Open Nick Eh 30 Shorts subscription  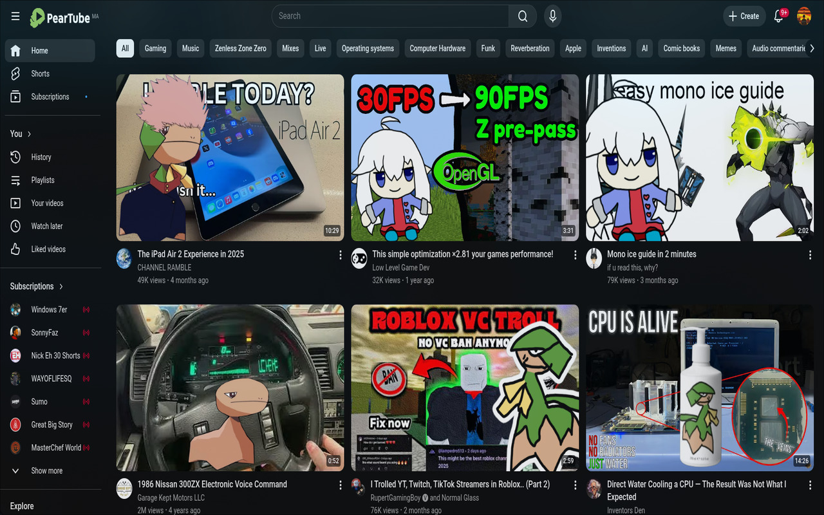[x=50, y=355]
